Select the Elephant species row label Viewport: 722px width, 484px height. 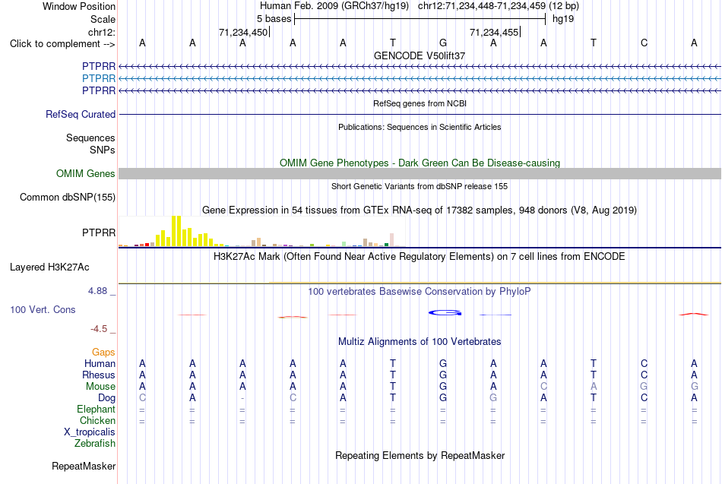click(97, 410)
